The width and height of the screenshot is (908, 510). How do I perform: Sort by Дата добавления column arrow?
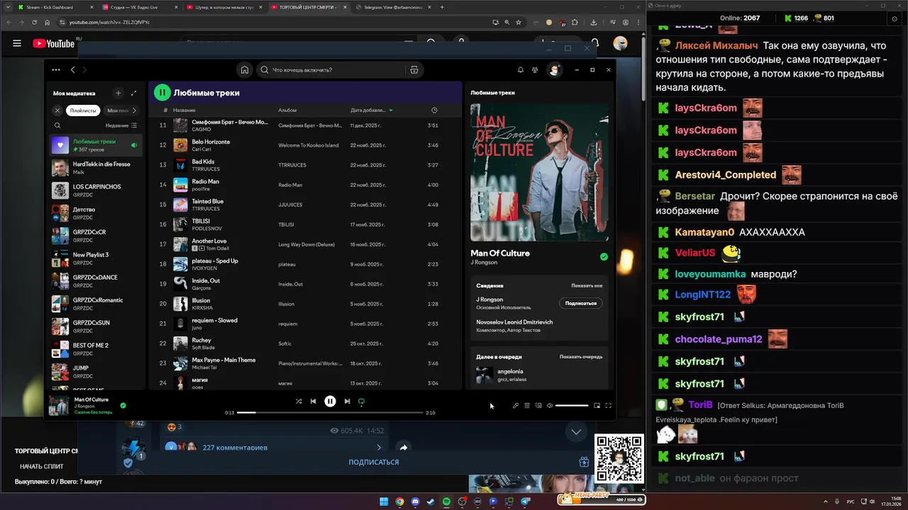[x=390, y=110]
